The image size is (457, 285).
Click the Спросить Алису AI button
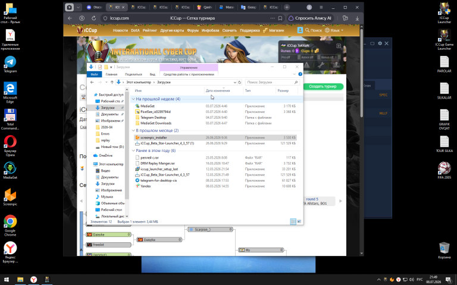point(310,18)
